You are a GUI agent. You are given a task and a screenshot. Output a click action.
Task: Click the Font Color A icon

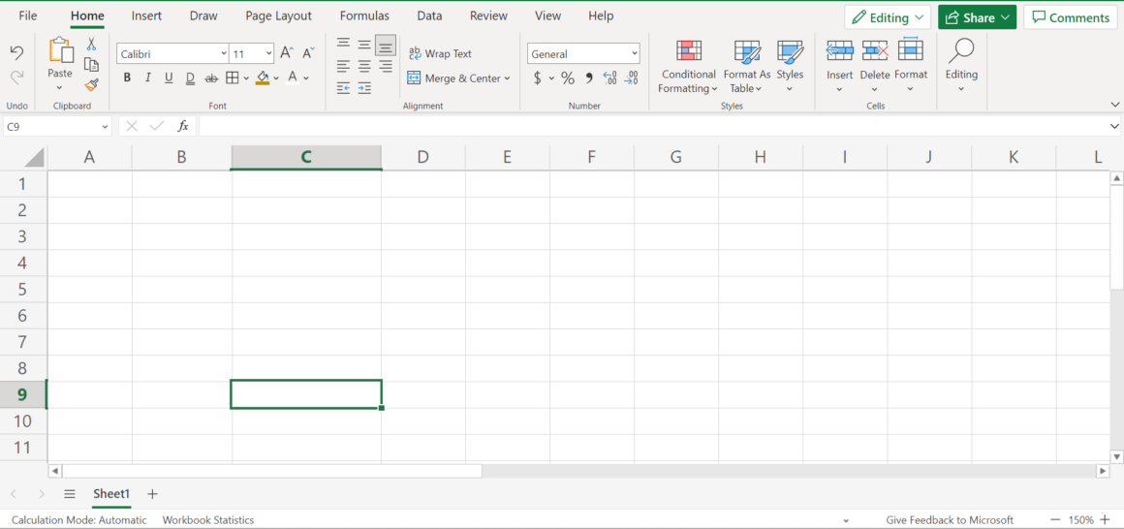point(293,78)
